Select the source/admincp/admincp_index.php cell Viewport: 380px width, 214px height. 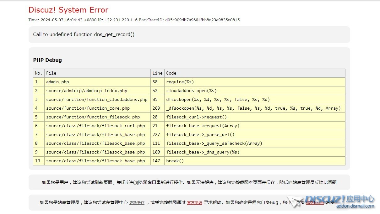[x=87, y=91]
